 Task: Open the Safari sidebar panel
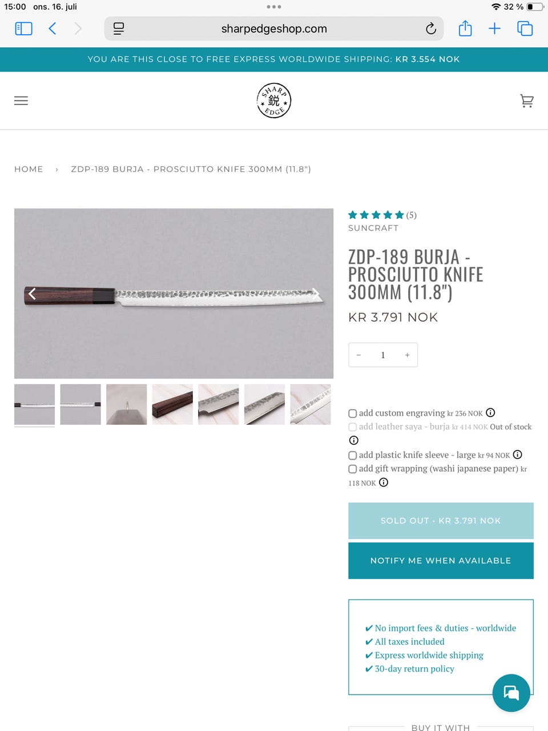coord(23,29)
